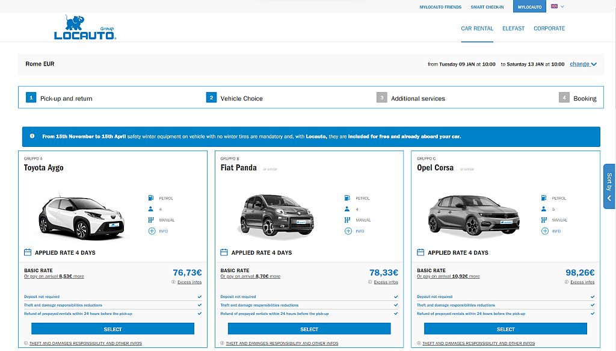
Task: Open the CORPORATE section
Action: 549,28
